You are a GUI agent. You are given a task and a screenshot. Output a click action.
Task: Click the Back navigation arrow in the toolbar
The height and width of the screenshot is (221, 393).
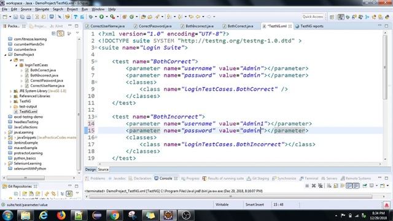tap(198, 17)
